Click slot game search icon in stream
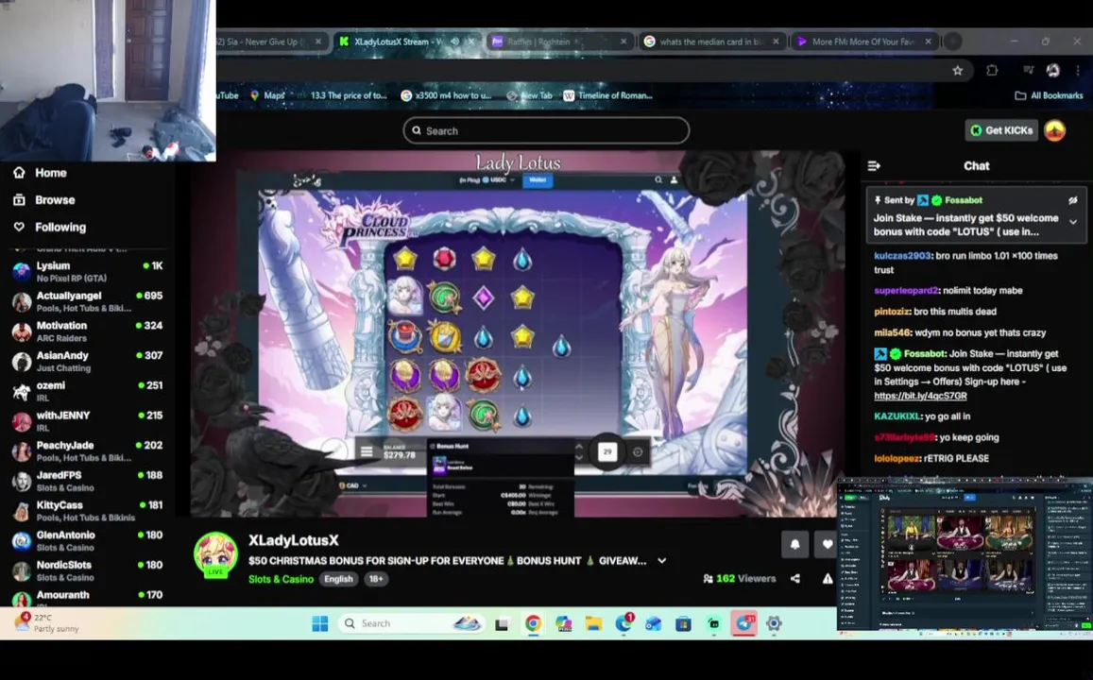This screenshot has width=1093, height=680. click(x=658, y=179)
